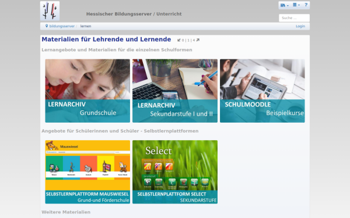This screenshot has height=218, width=350.
Task: Click the map pin breadcrumb icon
Action: pyautogui.click(x=47, y=26)
